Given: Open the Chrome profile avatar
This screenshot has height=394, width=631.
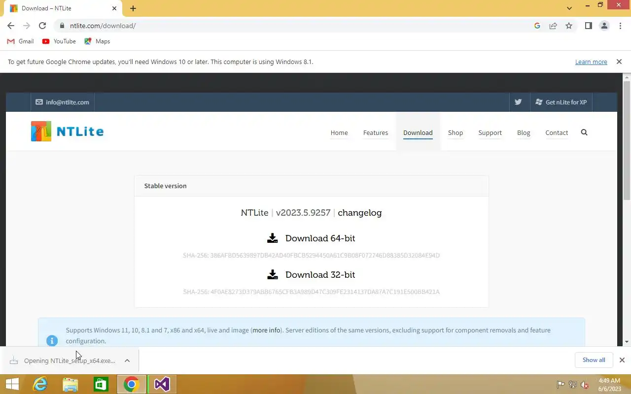Looking at the screenshot, I should (604, 26).
